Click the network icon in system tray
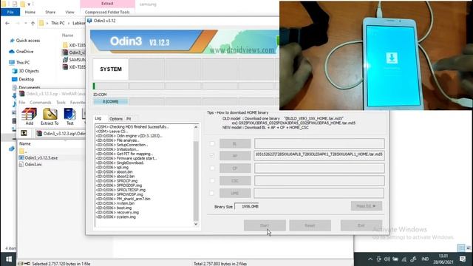This screenshot has width=473, height=266. [x=404, y=259]
